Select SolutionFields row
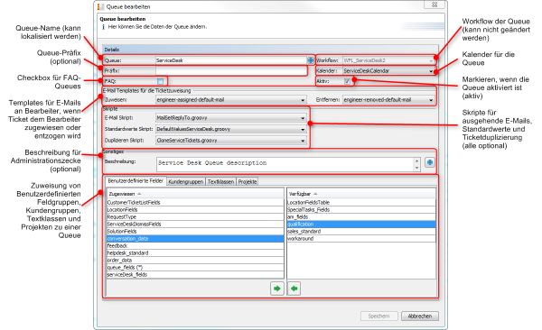This screenshot has width=542, height=330. (195, 232)
